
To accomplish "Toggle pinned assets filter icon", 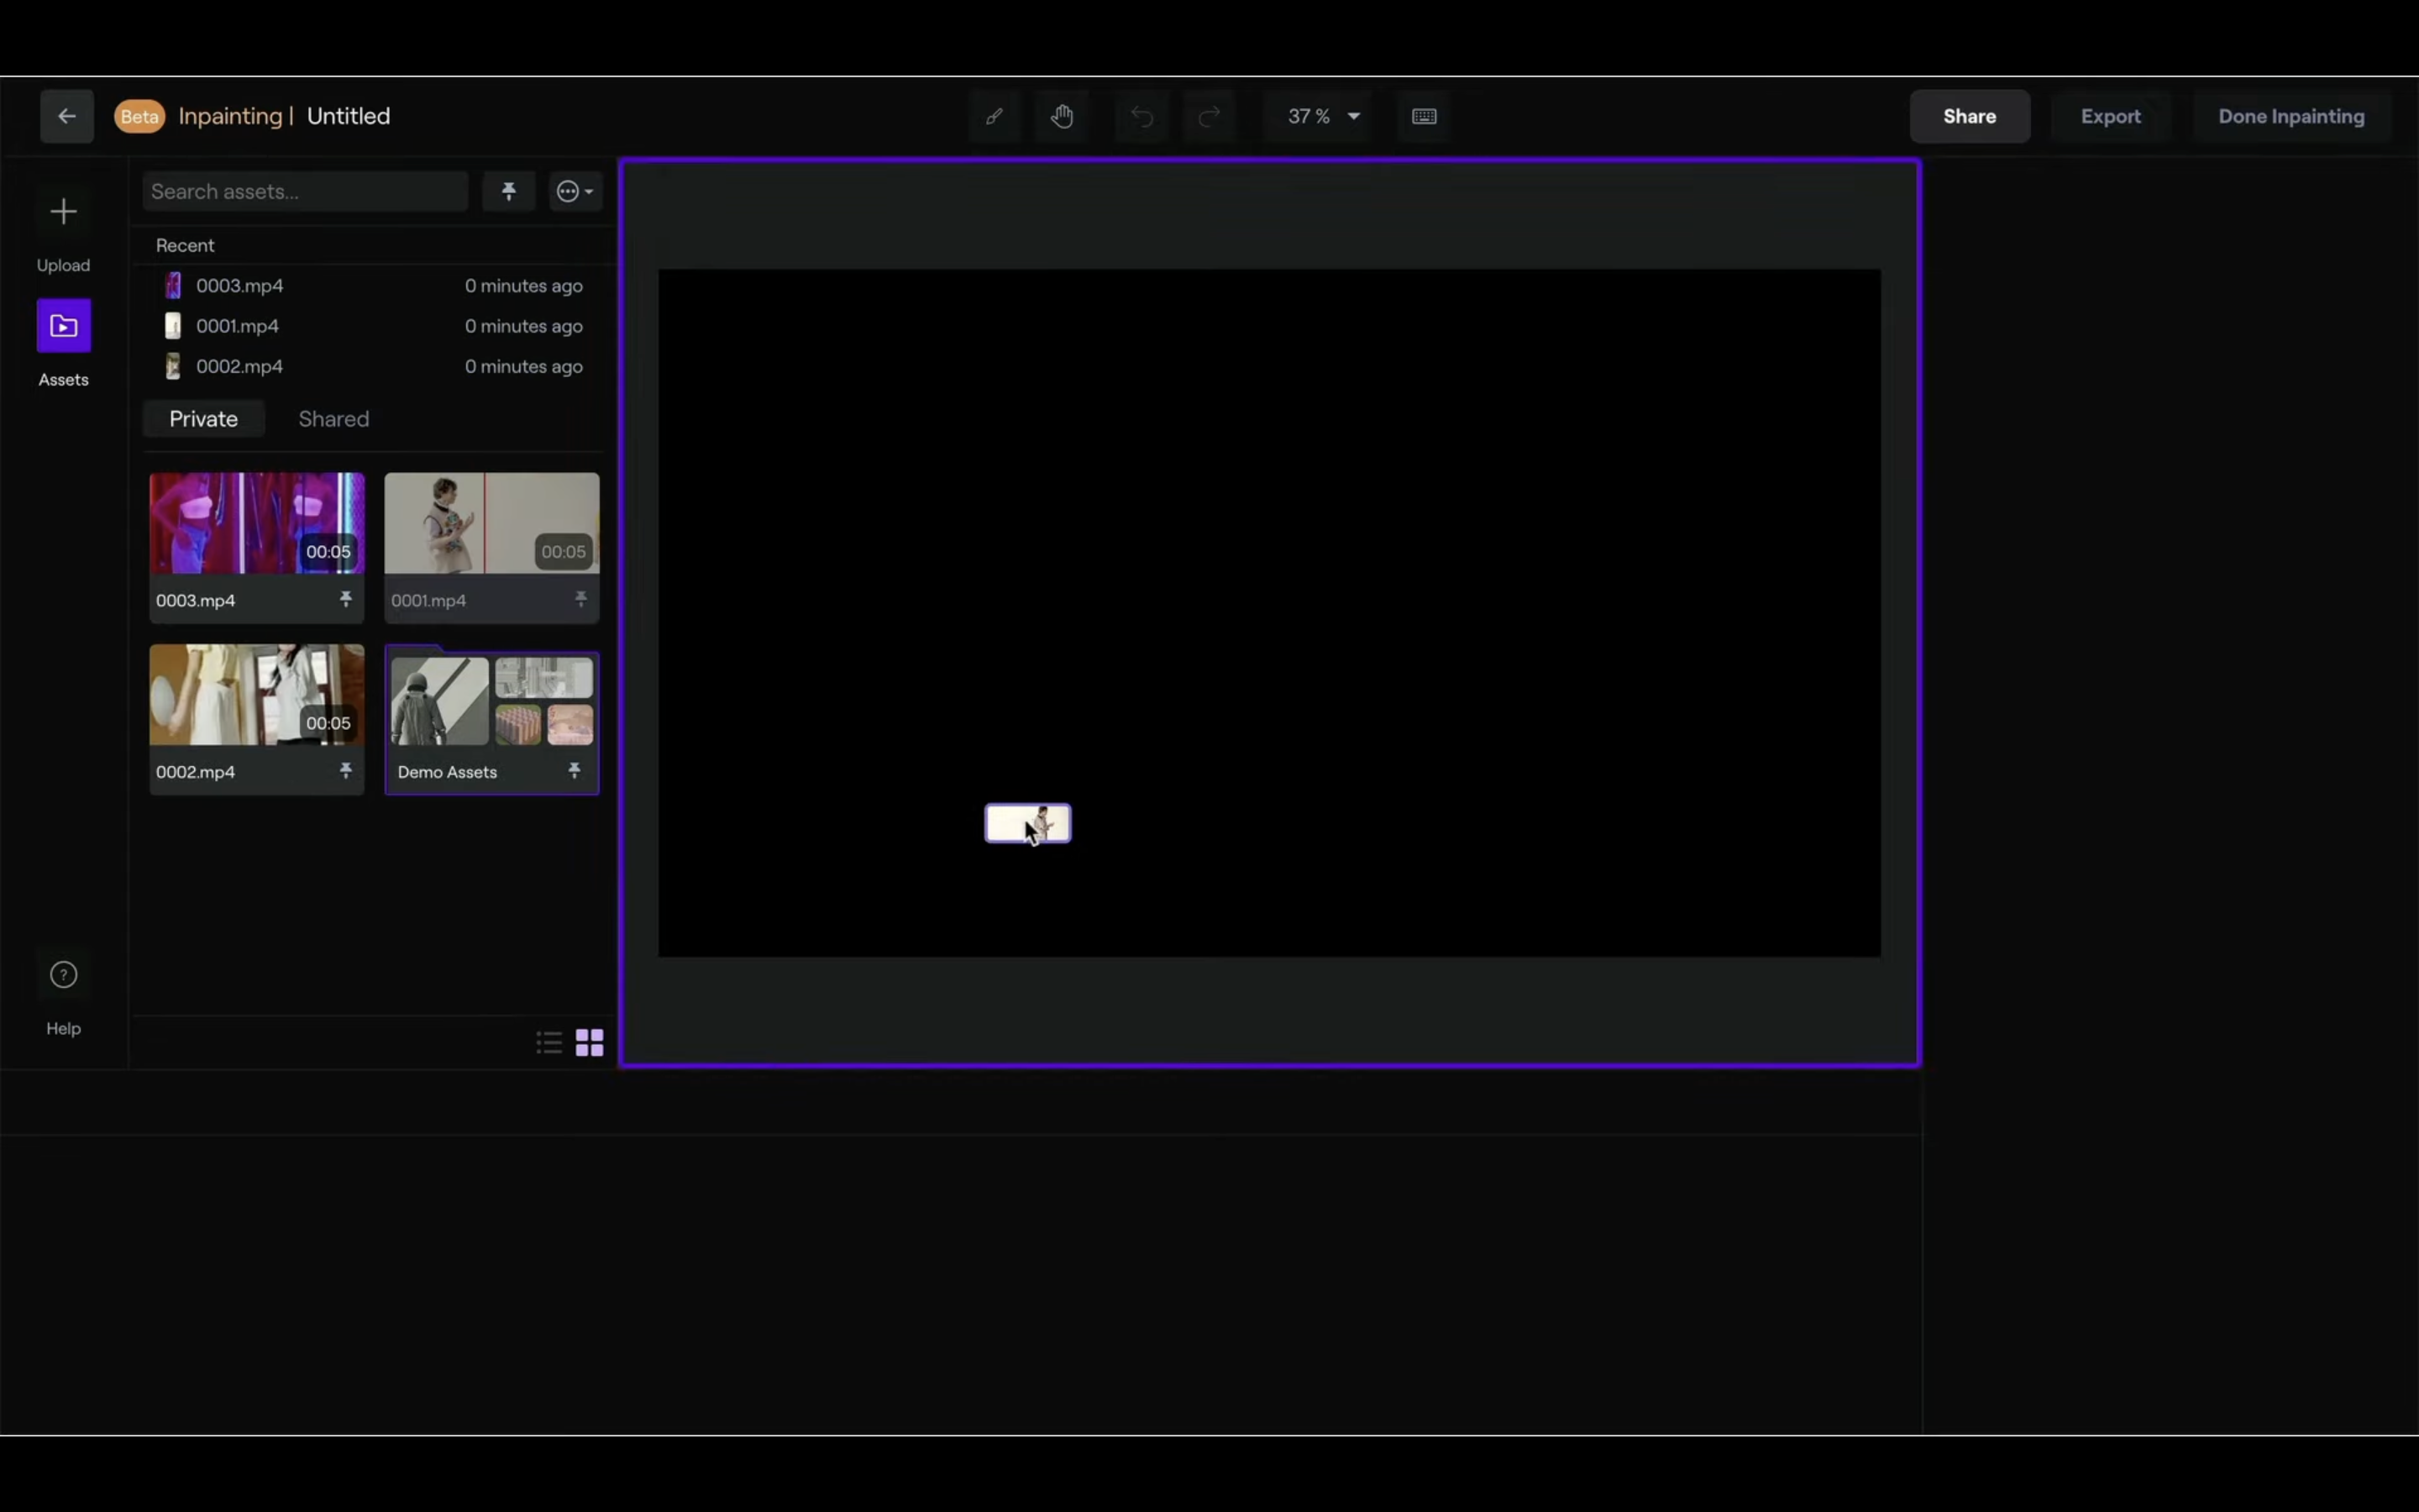I will (509, 191).
